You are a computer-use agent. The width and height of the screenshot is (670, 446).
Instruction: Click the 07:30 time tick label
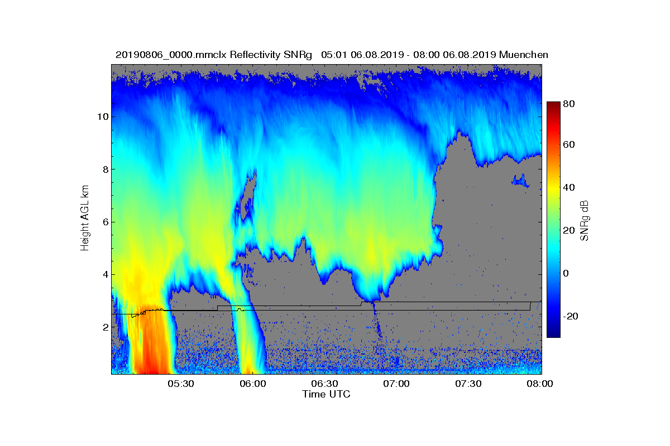pos(468,384)
